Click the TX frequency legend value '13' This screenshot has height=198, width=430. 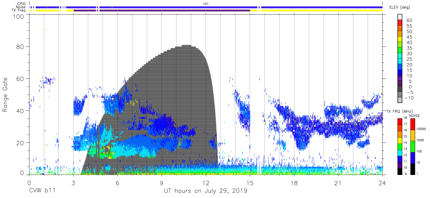405,149
